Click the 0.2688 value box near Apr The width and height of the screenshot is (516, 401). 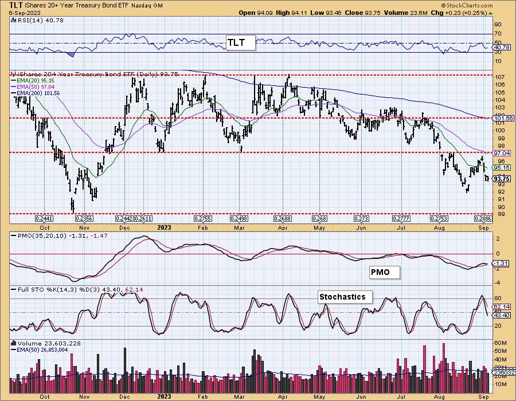click(x=283, y=219)
